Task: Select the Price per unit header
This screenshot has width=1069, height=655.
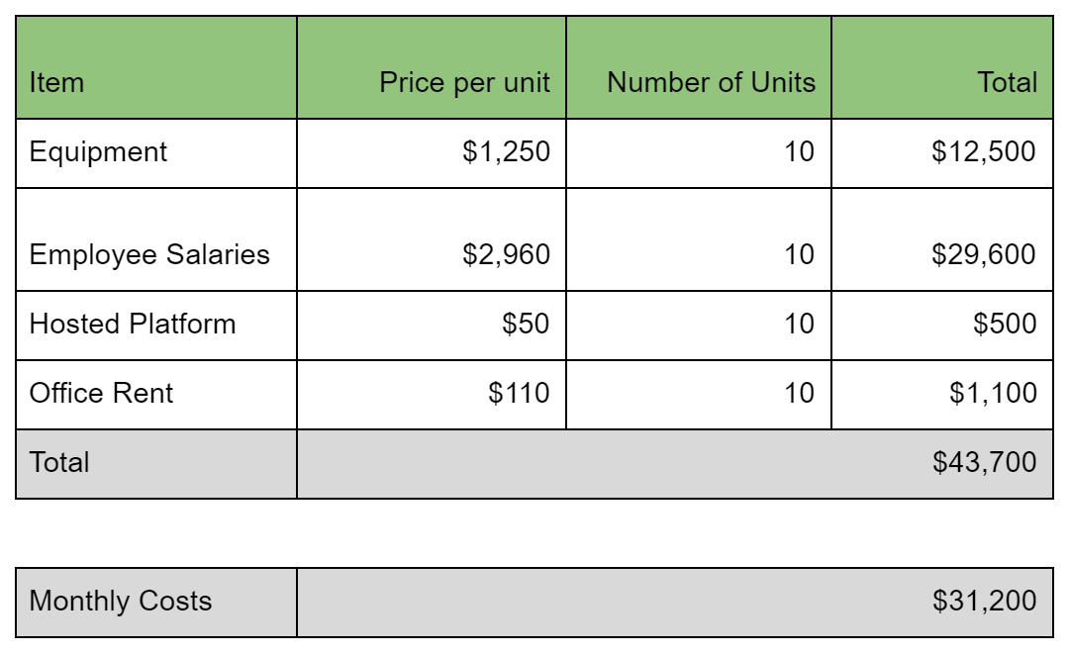Action: (x=432, y=67)
